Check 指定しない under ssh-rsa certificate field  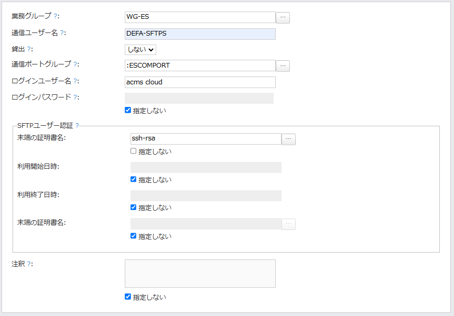[134, 151]
